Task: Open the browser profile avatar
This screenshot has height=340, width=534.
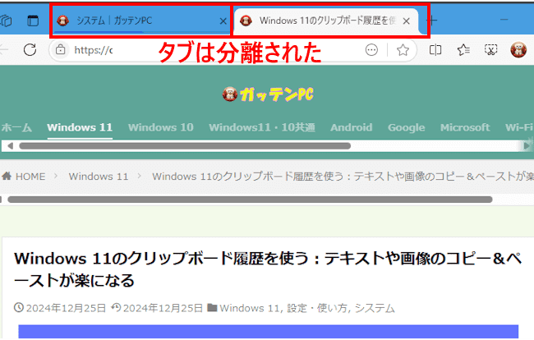Action: coord(518,50)
